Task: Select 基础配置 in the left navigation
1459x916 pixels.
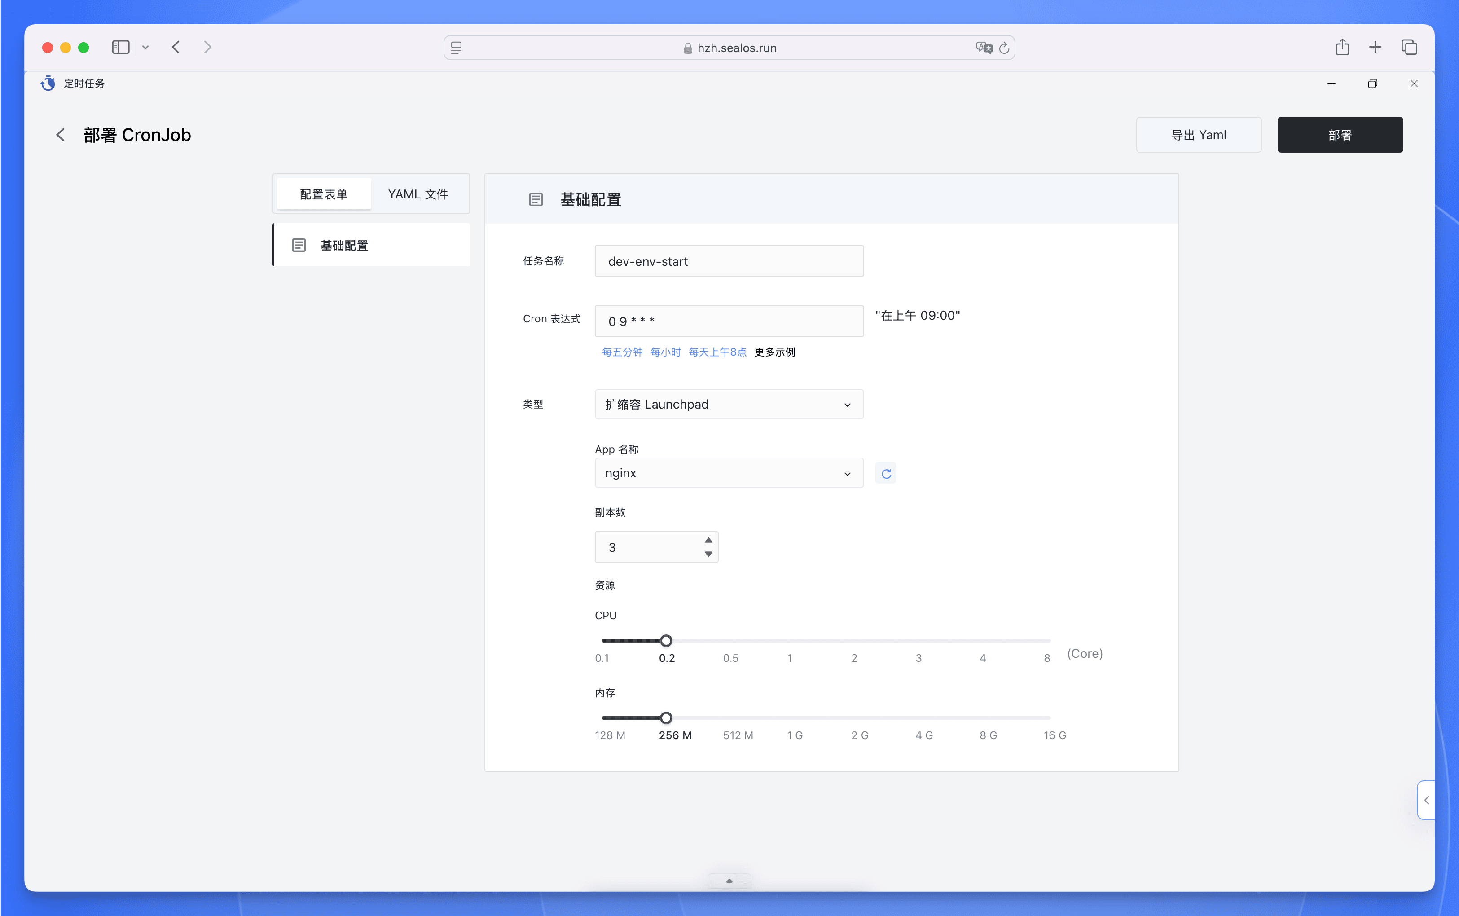Action: click(371, 245)
